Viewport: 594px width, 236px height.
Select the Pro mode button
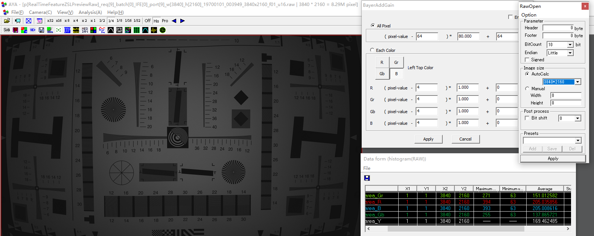165,21
